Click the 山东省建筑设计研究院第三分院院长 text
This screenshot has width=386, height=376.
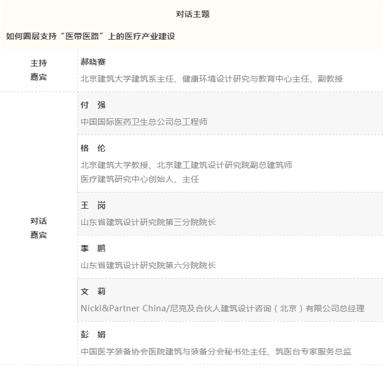coord(148,222)
